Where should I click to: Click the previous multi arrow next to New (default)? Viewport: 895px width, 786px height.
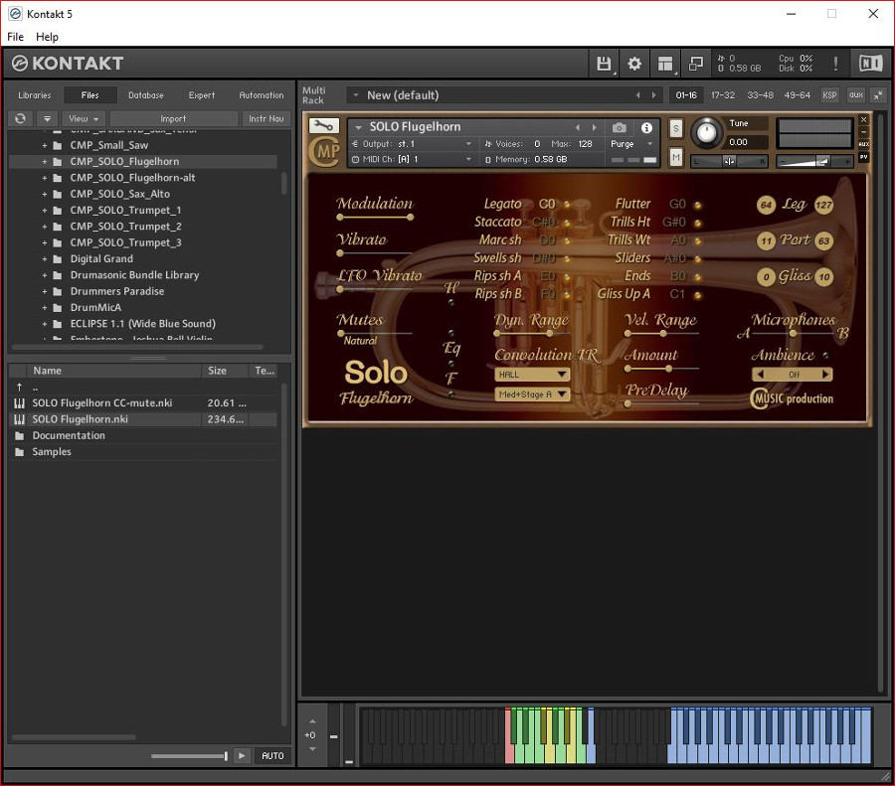point(638,95)
